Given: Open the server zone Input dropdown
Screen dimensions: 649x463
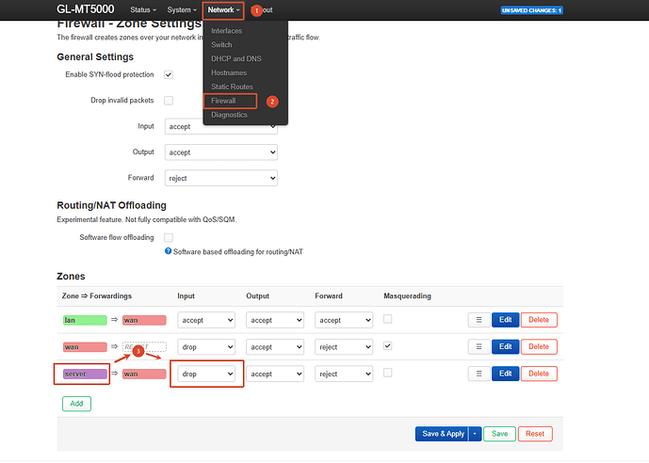Looking at the screenshot, I should point(206,375).
